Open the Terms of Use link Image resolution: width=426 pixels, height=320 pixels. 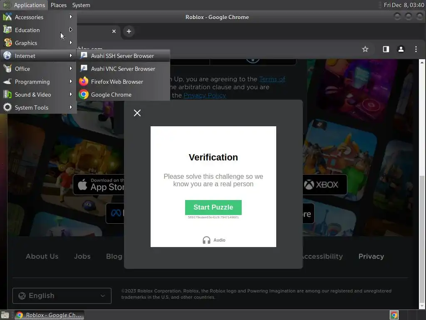pyautogui.click(x=272, y=79)
